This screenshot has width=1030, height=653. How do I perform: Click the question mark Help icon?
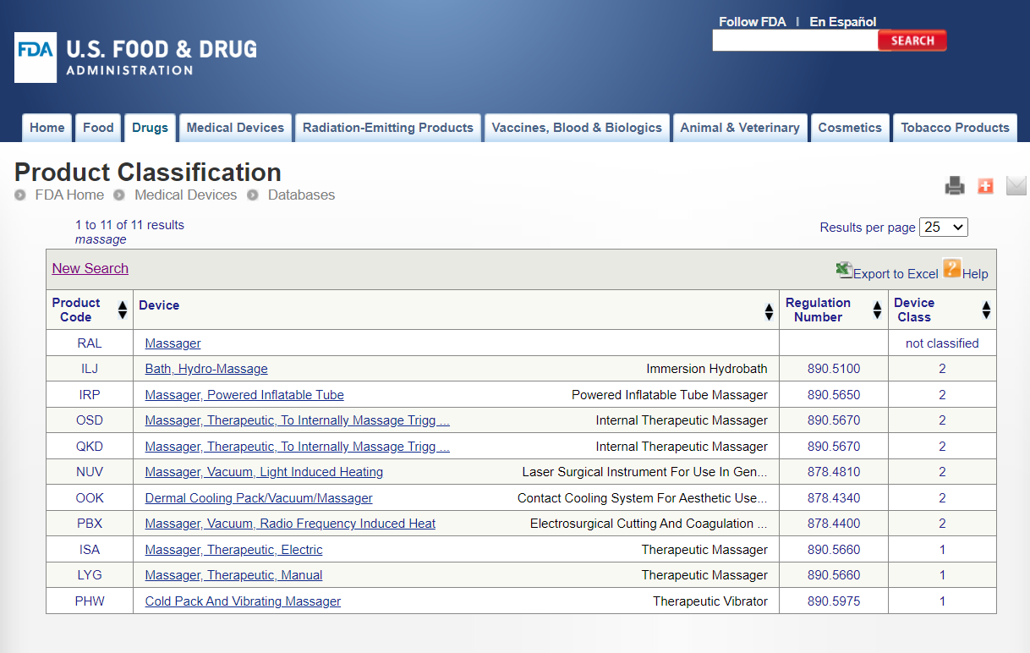pos(952,269)
